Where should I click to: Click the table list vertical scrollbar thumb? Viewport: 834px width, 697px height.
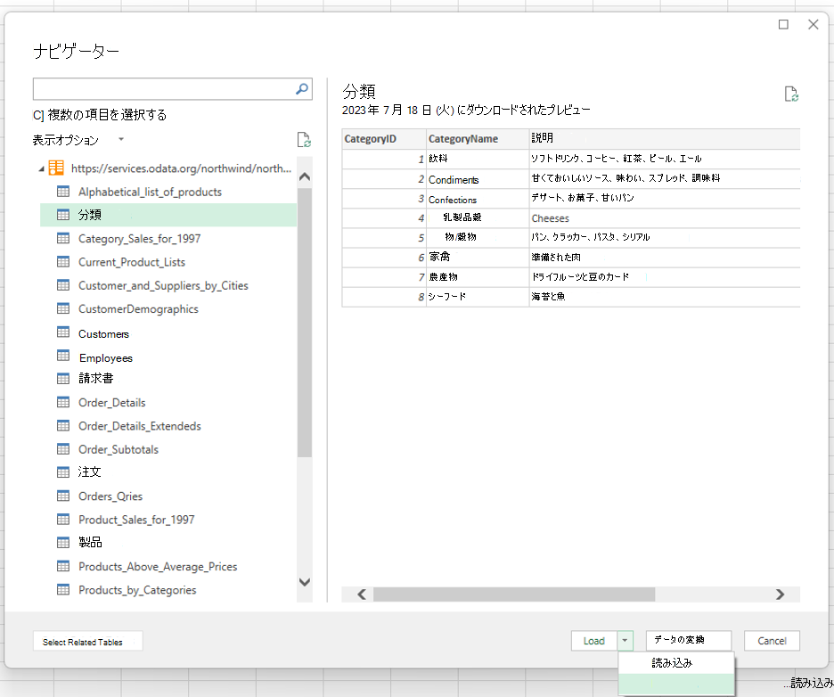point(305,322)
